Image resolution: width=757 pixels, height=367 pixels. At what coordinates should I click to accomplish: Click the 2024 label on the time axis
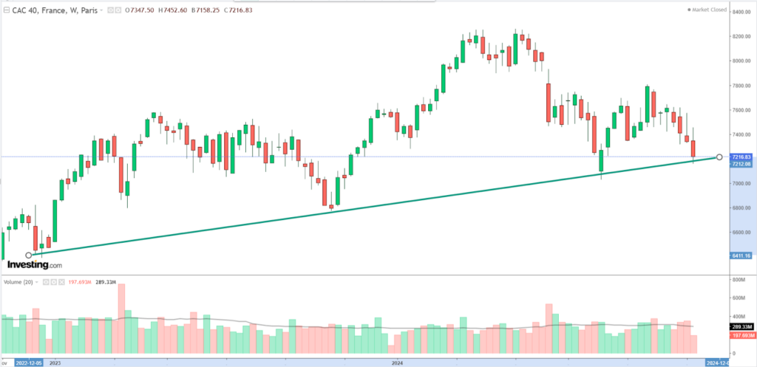coord(398,363)
